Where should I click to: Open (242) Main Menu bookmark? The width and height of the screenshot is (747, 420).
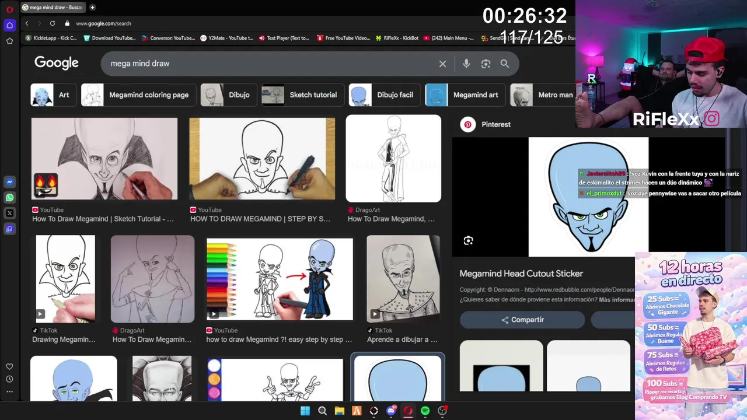pos(449,38)
